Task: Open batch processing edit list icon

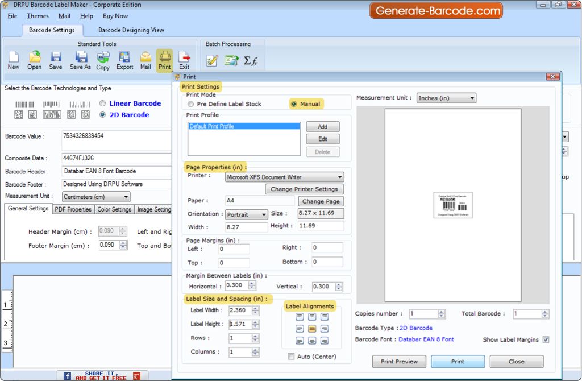Action: coord(213,60)
